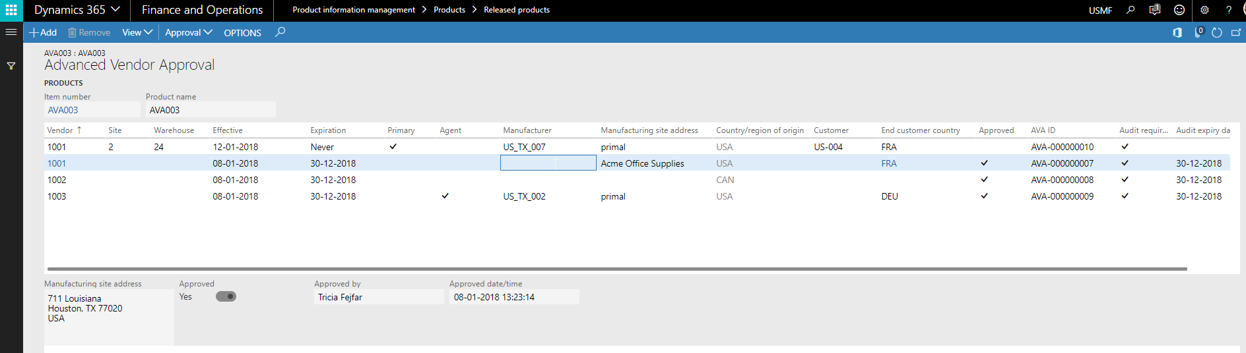Click the US-004 customer cell
This screenshot has height=353, width=1246.
point(828,147)
